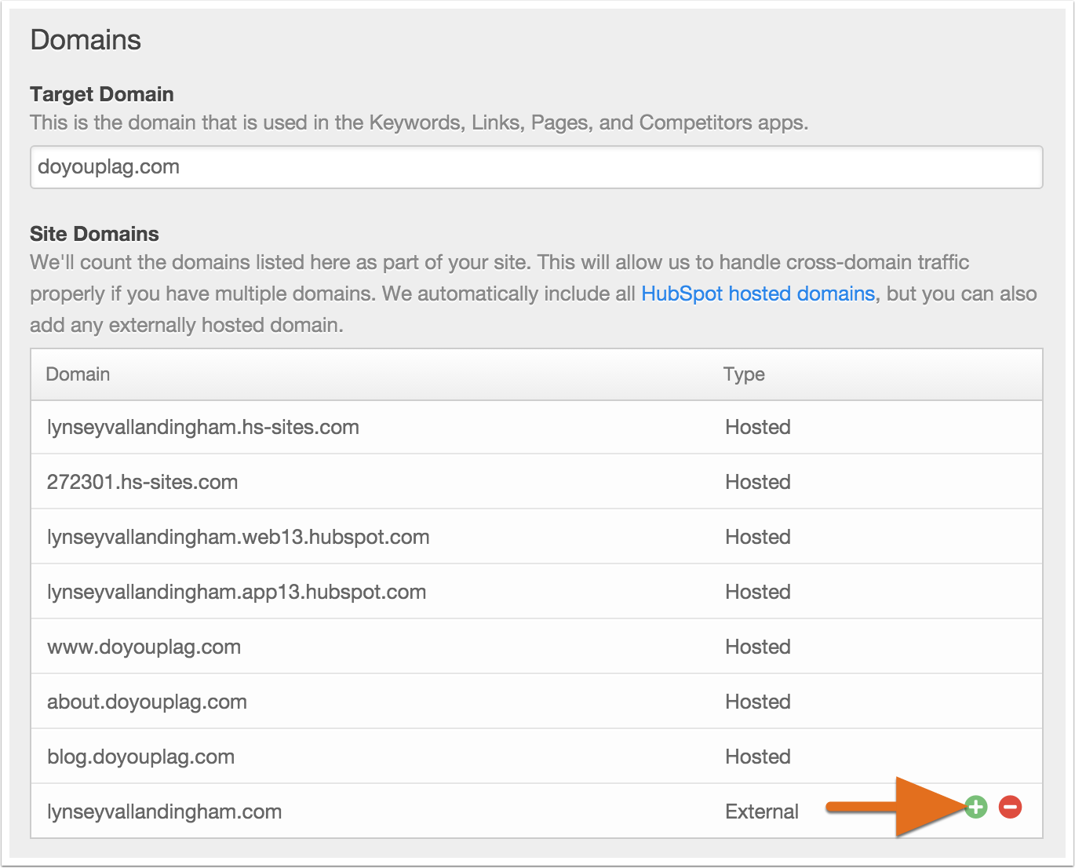Click Hosted type for blog.doyouplag.com
Image resolution: width=1075 pixels, height=868 pixels.
click(758, 757)
